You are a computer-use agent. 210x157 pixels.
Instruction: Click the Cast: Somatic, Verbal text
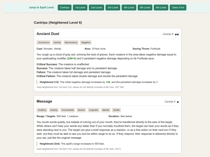point(49,49)
